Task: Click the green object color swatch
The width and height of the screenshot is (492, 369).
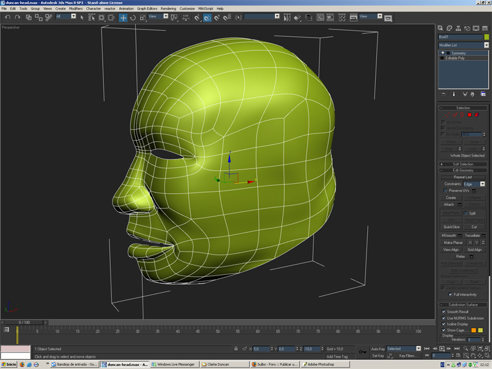Action: click(486, 37)
